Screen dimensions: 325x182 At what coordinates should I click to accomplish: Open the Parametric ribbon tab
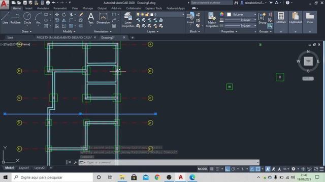(x=60, y=8)
